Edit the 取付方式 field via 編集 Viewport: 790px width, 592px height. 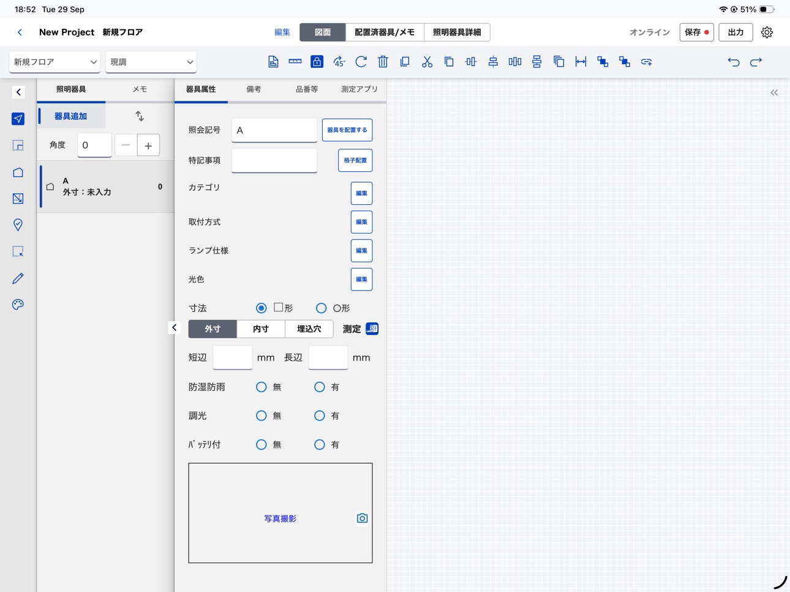pyautogui.click(x=361, y=222)
